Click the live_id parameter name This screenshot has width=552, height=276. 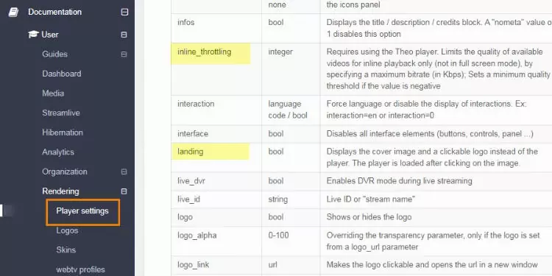coord(188,199)
